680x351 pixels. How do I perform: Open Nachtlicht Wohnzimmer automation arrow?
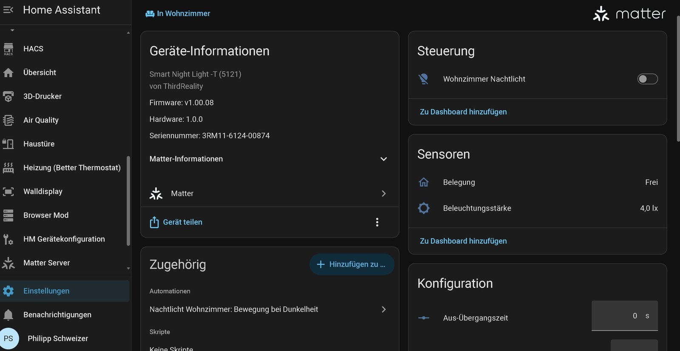tap(384, 309)
